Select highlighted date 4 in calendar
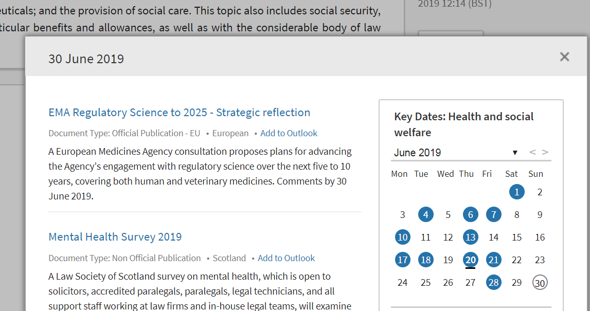 coord(425,215)
